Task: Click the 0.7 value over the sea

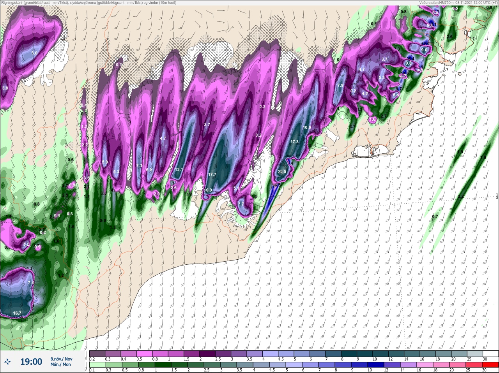Action: pos(435,216)
